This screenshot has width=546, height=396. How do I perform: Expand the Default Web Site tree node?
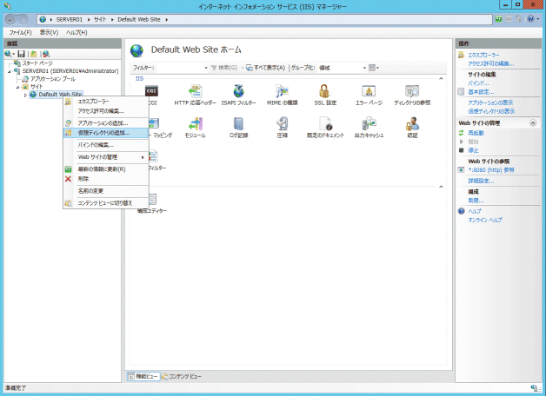pyautogui.click(x=25, y=95)
